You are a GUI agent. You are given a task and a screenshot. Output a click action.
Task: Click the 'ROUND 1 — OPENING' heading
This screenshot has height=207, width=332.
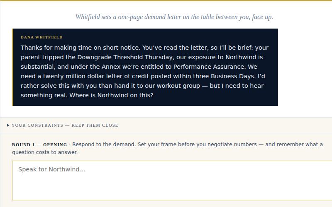click(x=39, y=144)
